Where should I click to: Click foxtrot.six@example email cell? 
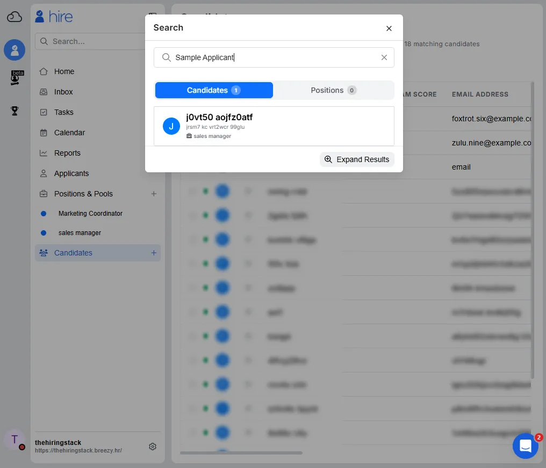(x=491, y=119)
